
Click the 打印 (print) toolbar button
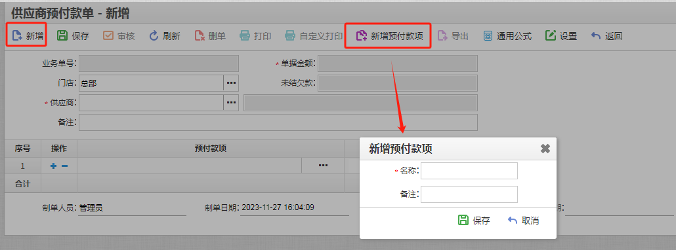pyautogui.click(x=256, y=36)
